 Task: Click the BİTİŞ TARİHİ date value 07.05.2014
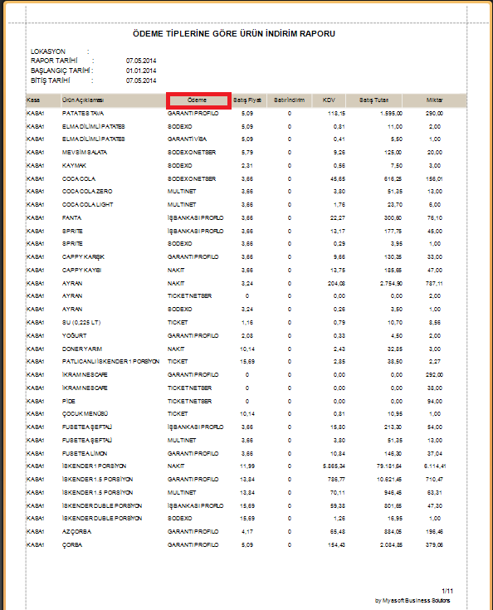141,81
